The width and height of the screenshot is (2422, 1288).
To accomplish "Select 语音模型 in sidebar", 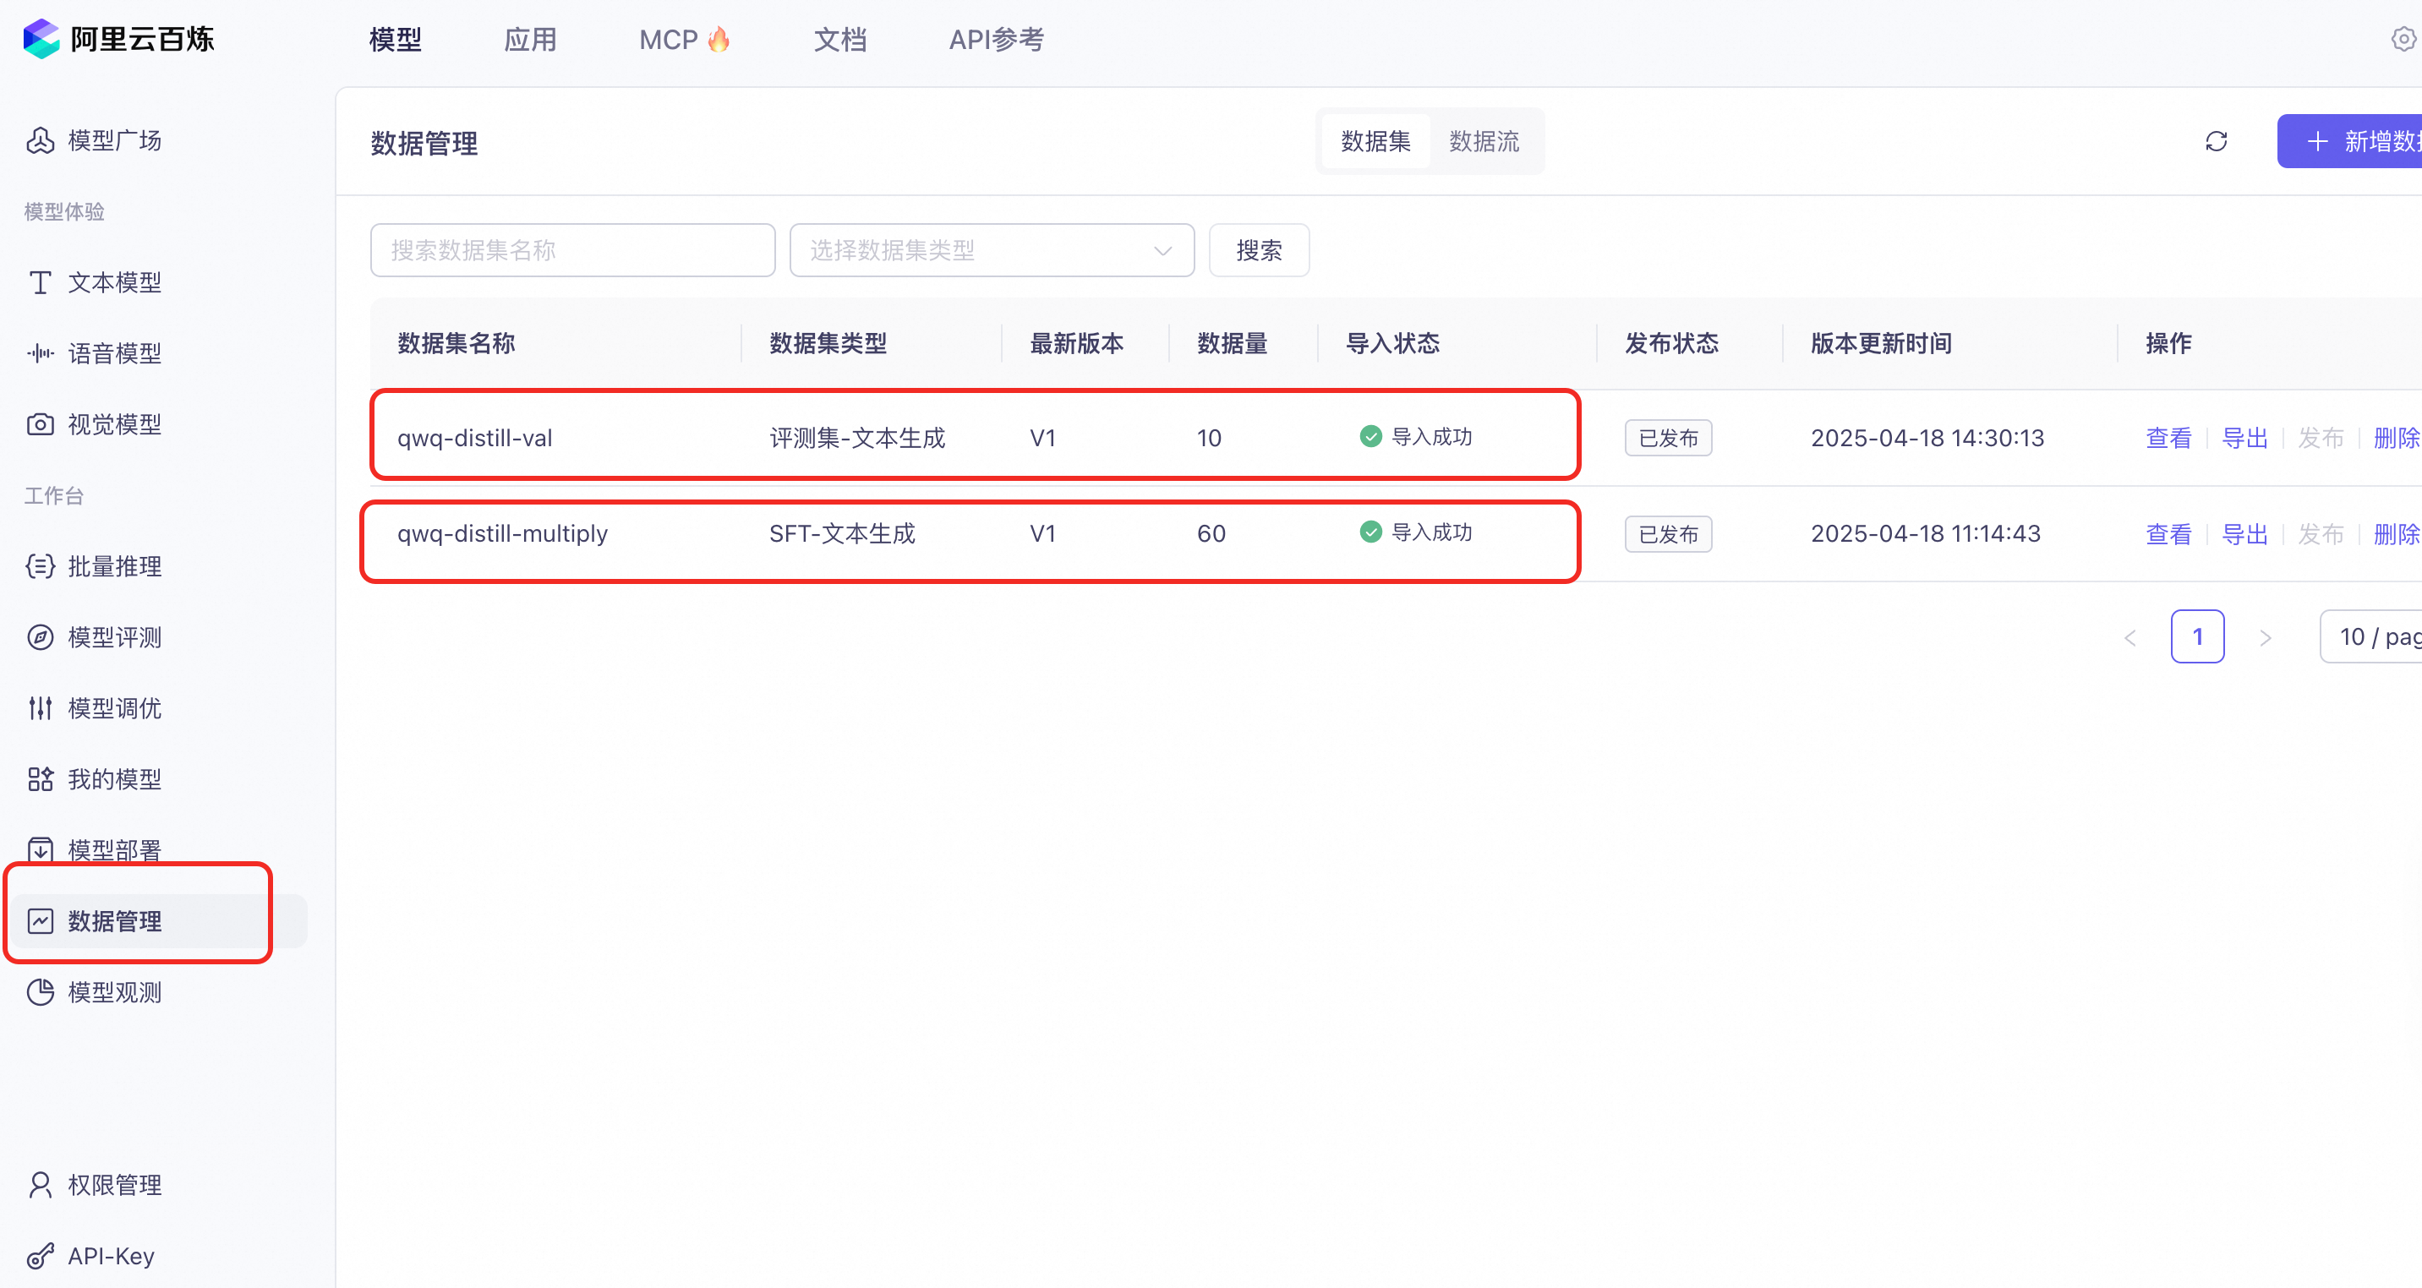I will [x=115, y=353].
